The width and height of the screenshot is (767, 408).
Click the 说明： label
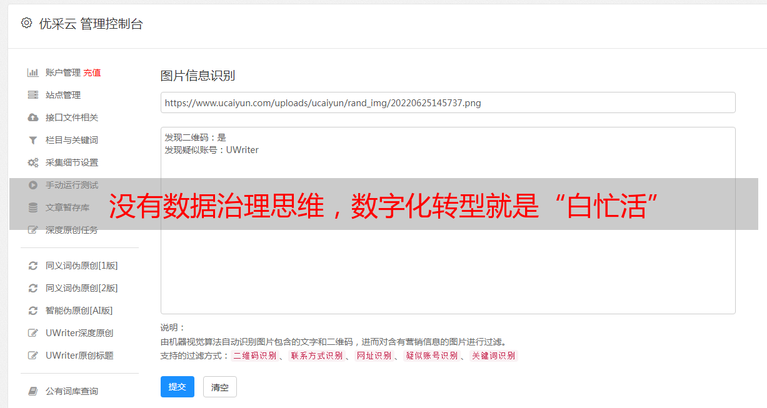pyautogui.click(x=173, y=327)
